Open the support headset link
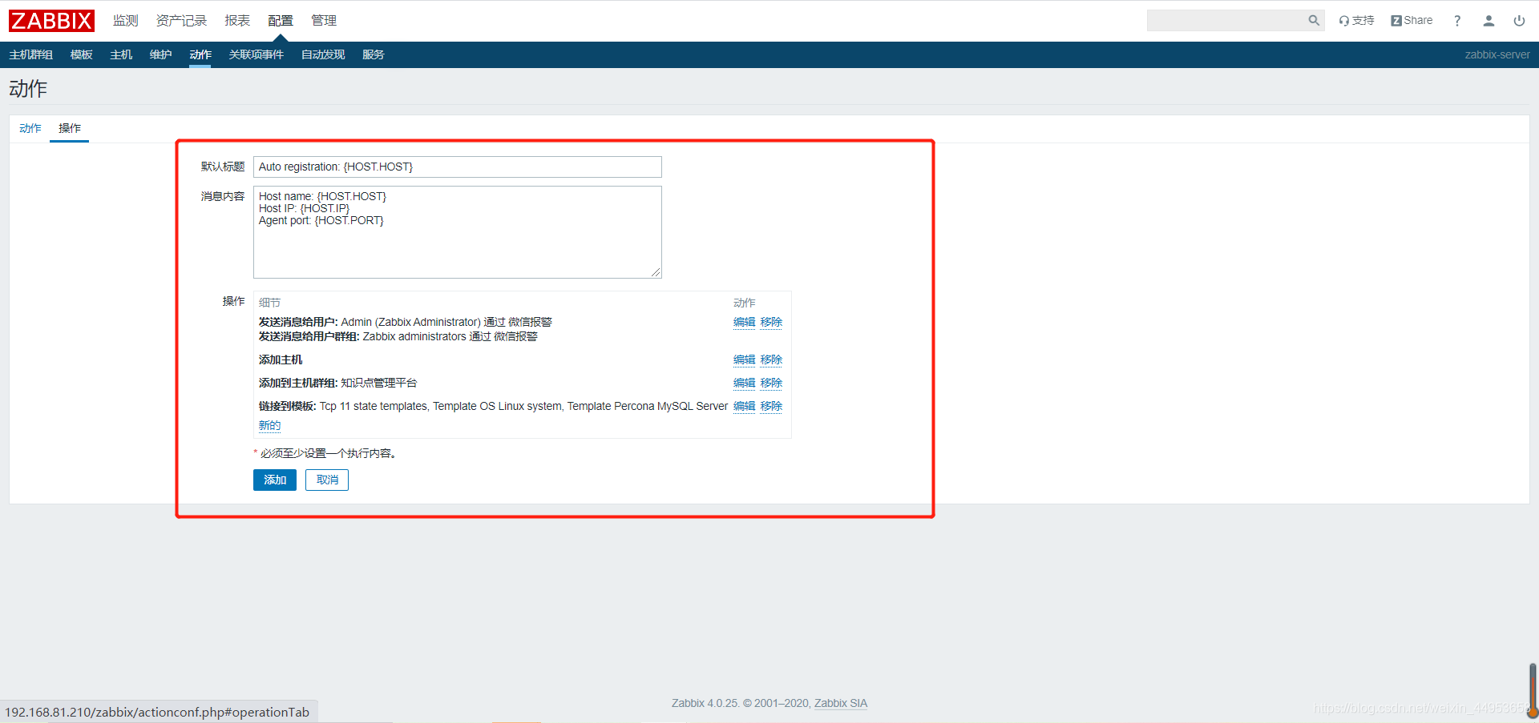The width and height of the screenshot is (1539, 723). (1356, 21)
